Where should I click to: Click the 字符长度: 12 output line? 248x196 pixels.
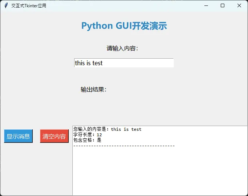pyautogui.click(x=87, y=135)
